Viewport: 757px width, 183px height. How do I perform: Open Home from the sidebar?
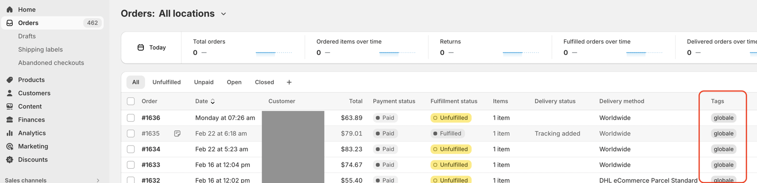[27, 9]
